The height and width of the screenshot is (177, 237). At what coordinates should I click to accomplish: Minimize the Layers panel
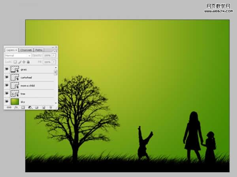click(53, 47)
